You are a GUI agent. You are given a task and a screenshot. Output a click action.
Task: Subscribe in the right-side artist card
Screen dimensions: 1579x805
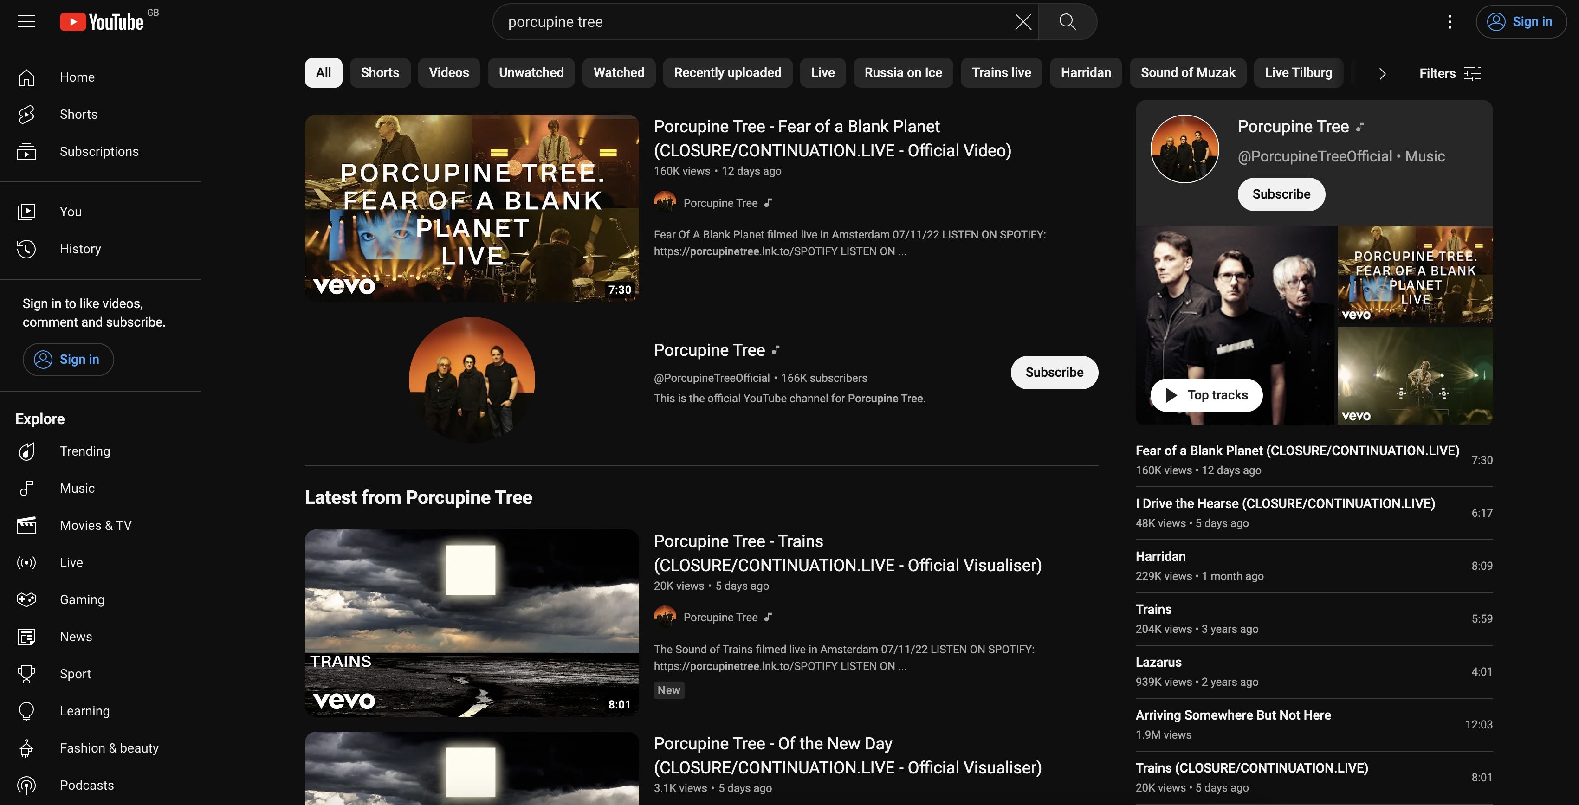(1281, 194)
